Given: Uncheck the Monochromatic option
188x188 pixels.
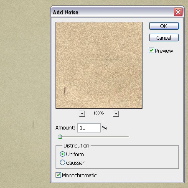Looking at the screenshot, I should click(58, 175).
